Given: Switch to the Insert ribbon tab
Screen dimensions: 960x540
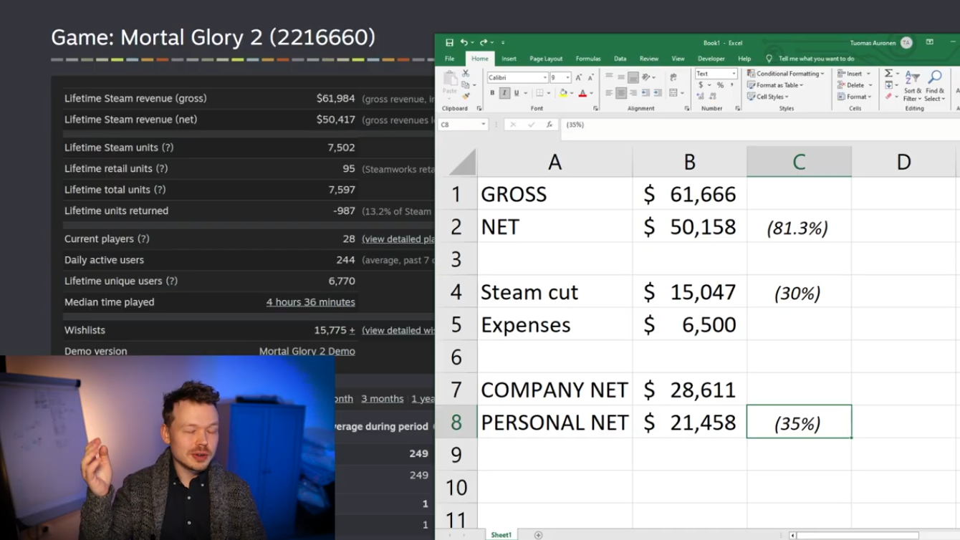Looking at the screenshot, I should click(509, 59).
